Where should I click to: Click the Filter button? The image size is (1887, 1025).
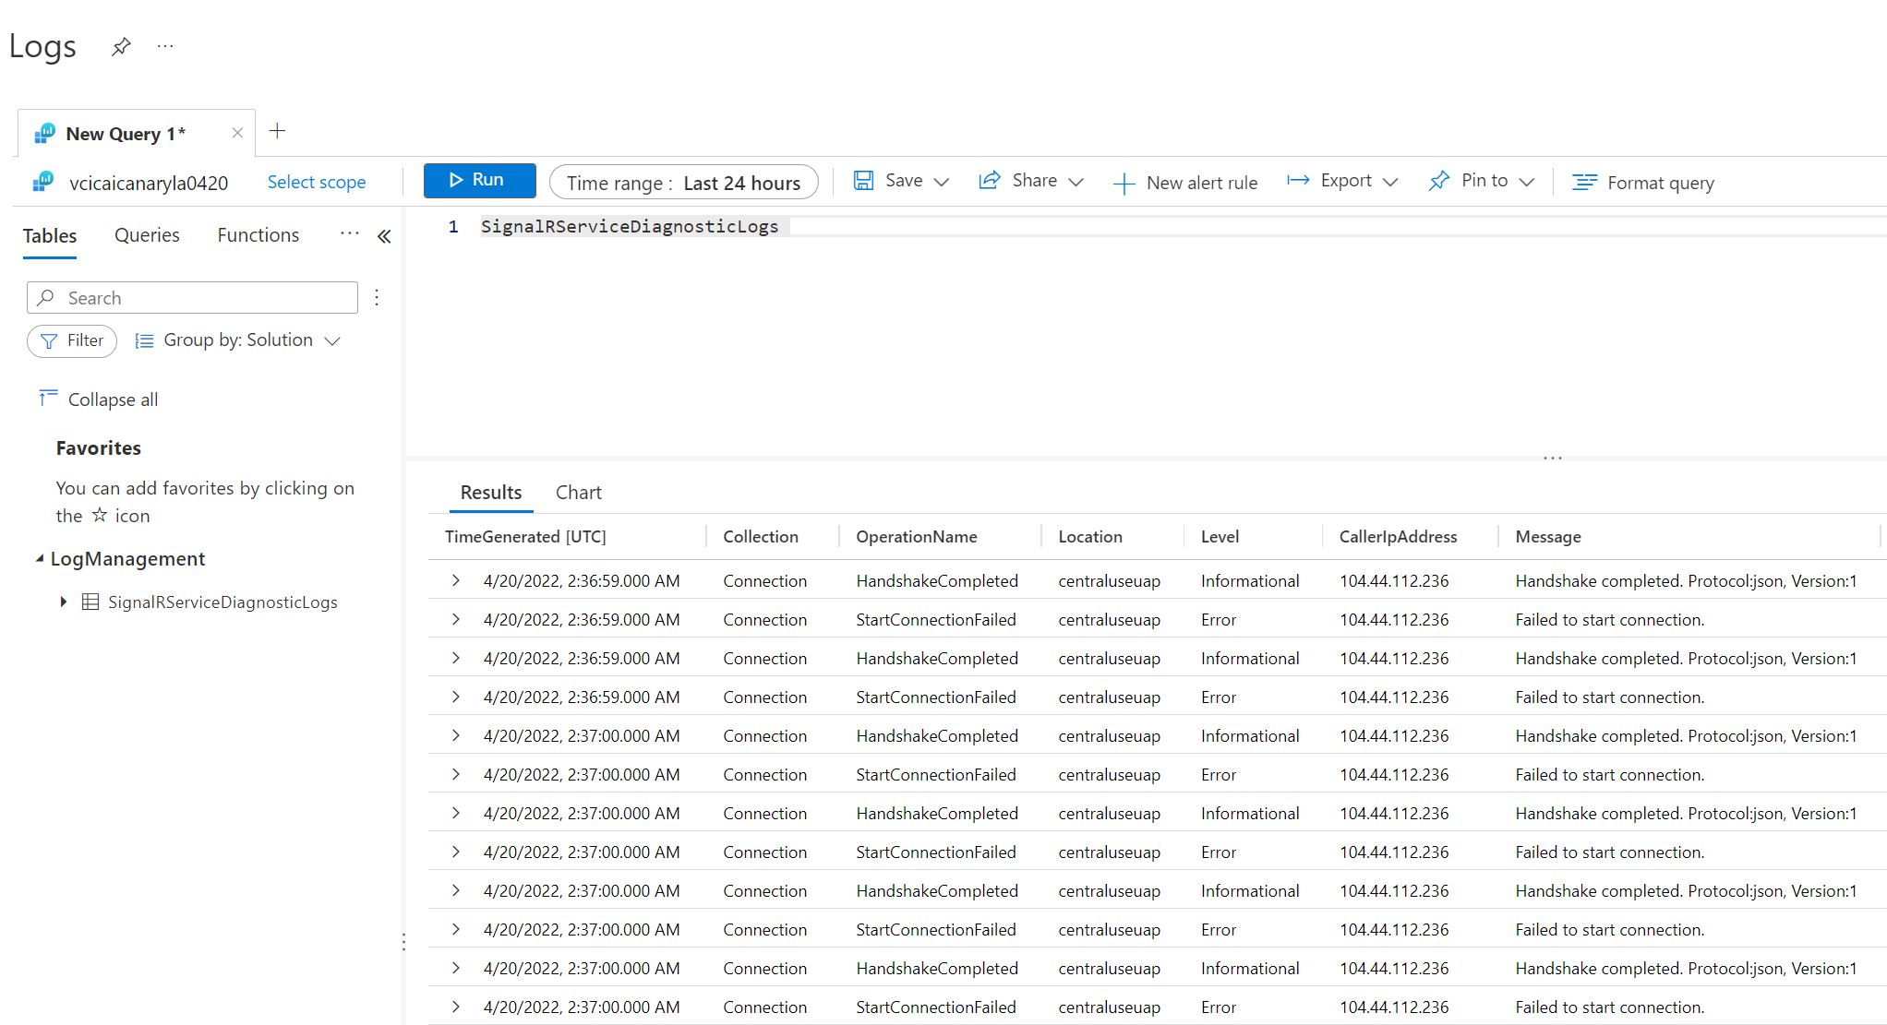pos(72,340)
